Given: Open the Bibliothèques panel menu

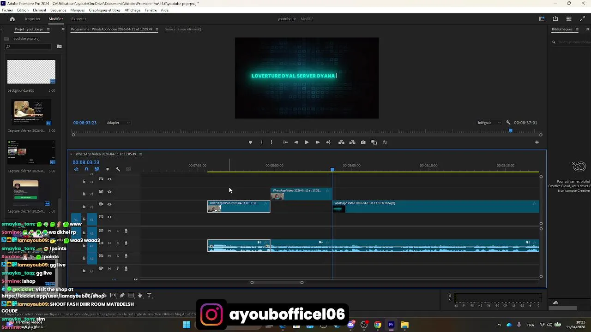Looking at the screenshot, I should point(577,29).
